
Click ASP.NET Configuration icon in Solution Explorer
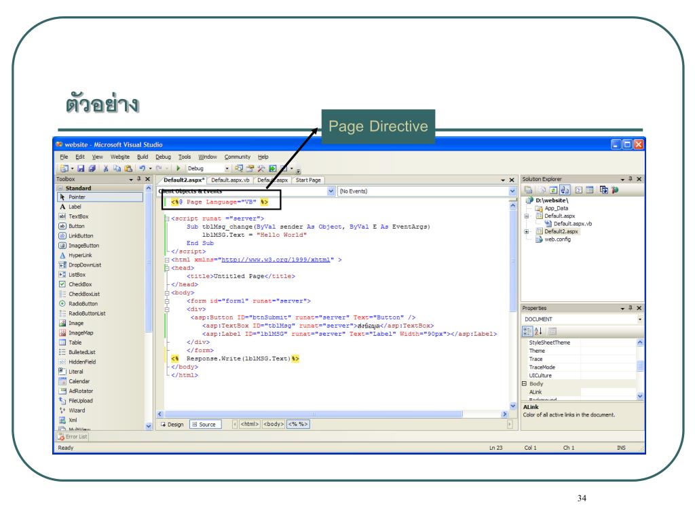(x=614, y=190)
